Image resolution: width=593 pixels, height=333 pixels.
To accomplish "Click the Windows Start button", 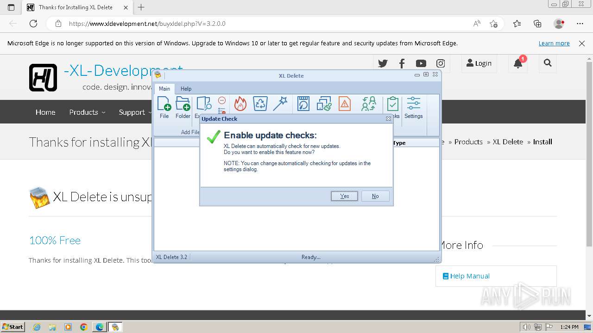I will click(13, 327).
